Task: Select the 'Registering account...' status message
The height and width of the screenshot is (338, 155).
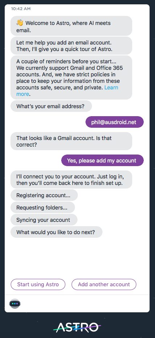Action: click(44, 195)
